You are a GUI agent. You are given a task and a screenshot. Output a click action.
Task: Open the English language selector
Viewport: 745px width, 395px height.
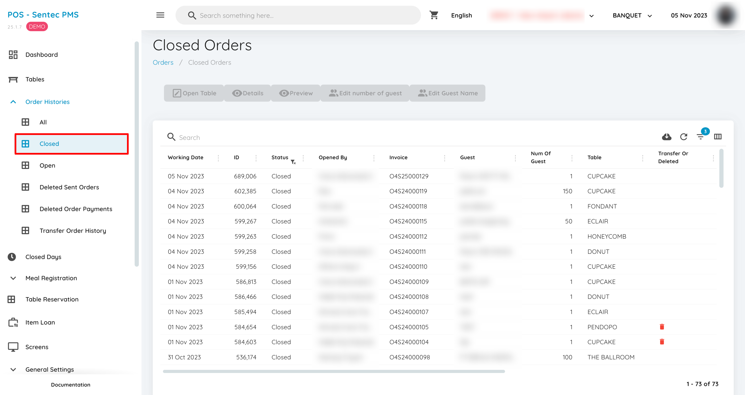pyautogui.click(x=461, y=16)
